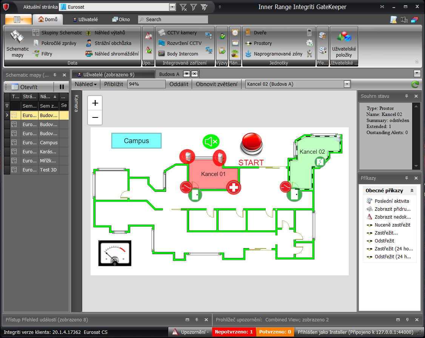Click the green refresh icon on the map toolbar
Image resolution: width=425 pixels, height=338 pixels.
click(416, 85)
